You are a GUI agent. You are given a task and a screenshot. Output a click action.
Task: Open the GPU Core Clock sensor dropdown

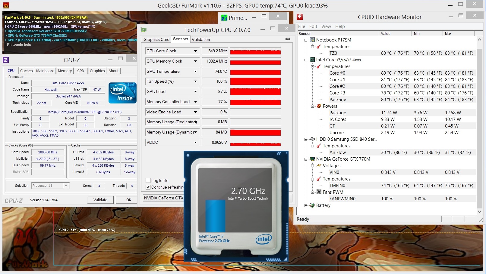(195, 51)
